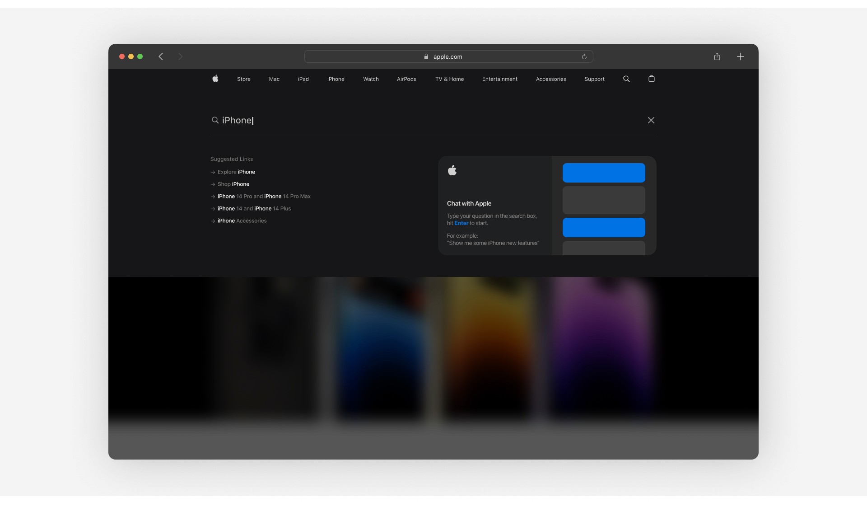The width and height of the screenshot is (867, 507).
Task: Open the Accessories menu
Action: coord(551,79)
